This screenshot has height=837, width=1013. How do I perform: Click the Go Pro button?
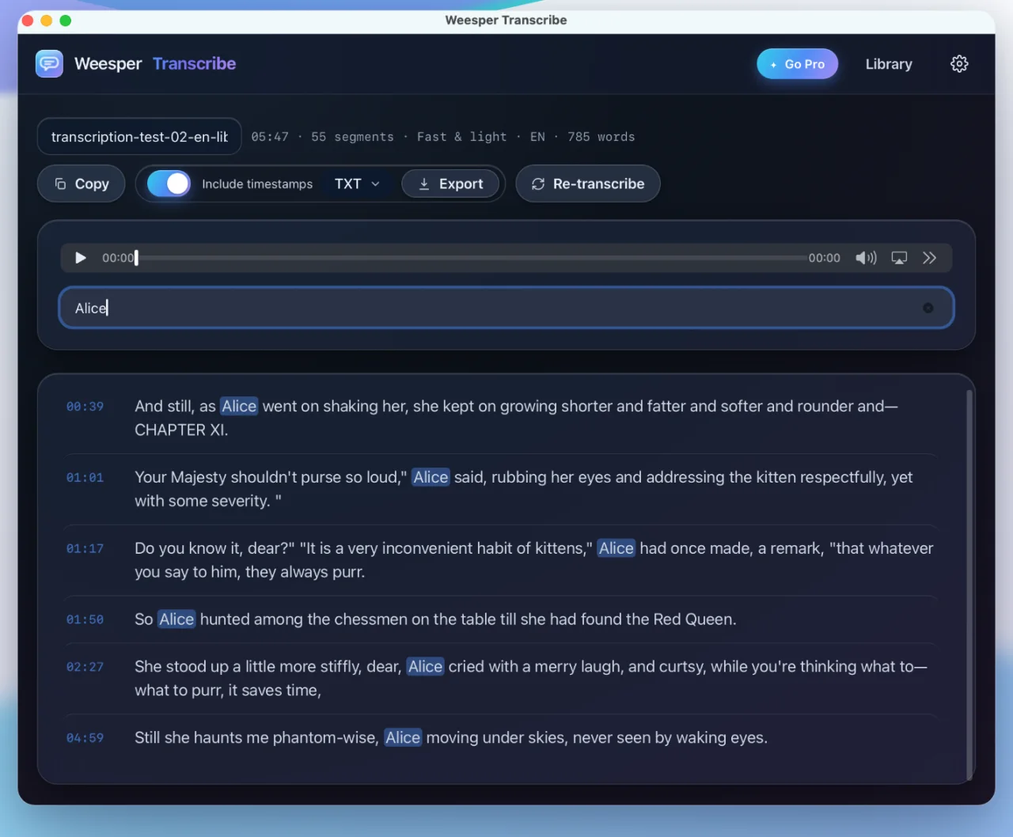coord(798,64)
